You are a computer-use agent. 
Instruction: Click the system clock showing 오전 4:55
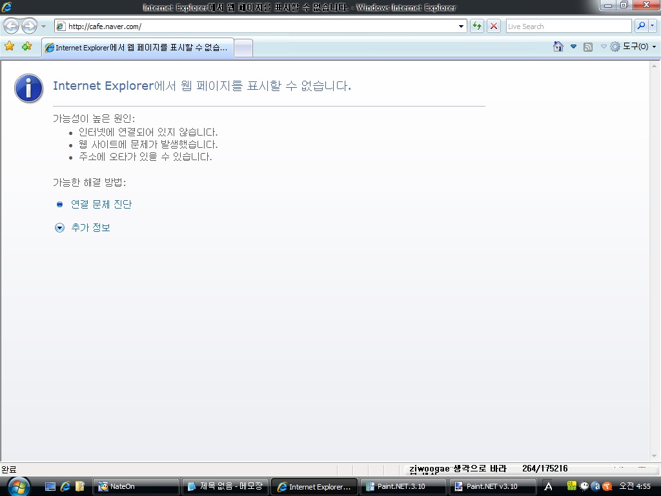635,486
